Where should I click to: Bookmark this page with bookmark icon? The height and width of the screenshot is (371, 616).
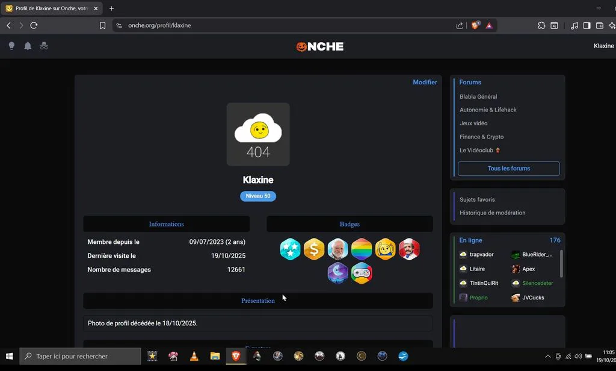coord(102,25)
